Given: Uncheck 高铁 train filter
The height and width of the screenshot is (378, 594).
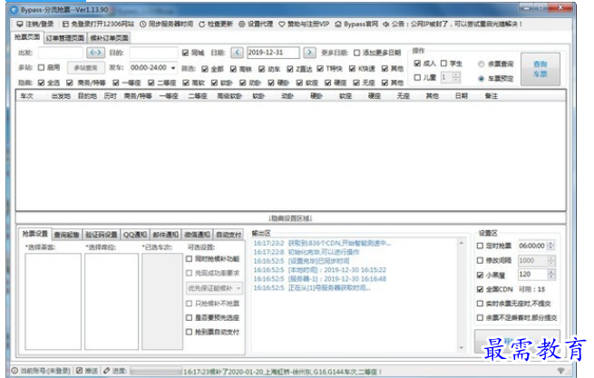Looking at the screenshot, I should point(233,69).
